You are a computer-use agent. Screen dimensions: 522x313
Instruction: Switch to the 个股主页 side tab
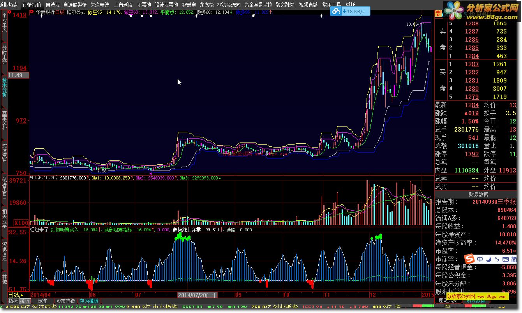pyautogui.click(x=4, y=25)
